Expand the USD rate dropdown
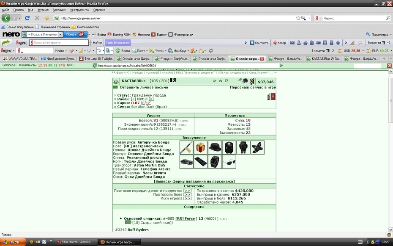The width and height of the screenshot is (393, 246). 363,51
